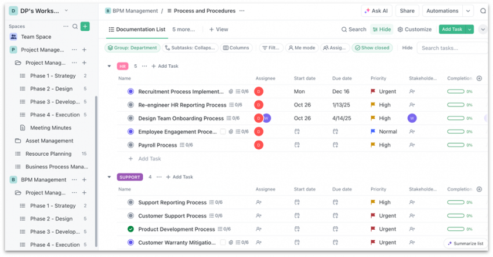Open the Customize view settings
This screenshot has height=257, width=493.
point(414,30)
